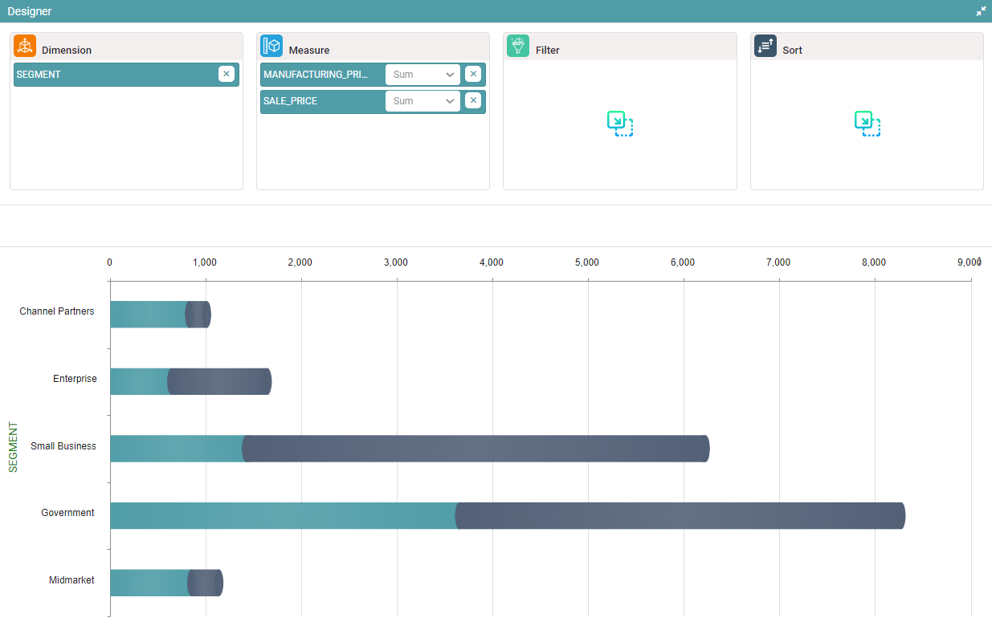The height and width of the screenshot is (622, 992).
Task: Click the Measure panel heading
Action: [309, 50]
